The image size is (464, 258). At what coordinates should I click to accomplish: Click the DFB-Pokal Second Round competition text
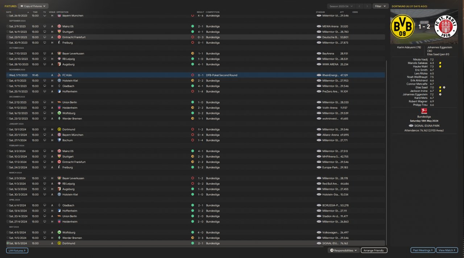tap(222, 75)
